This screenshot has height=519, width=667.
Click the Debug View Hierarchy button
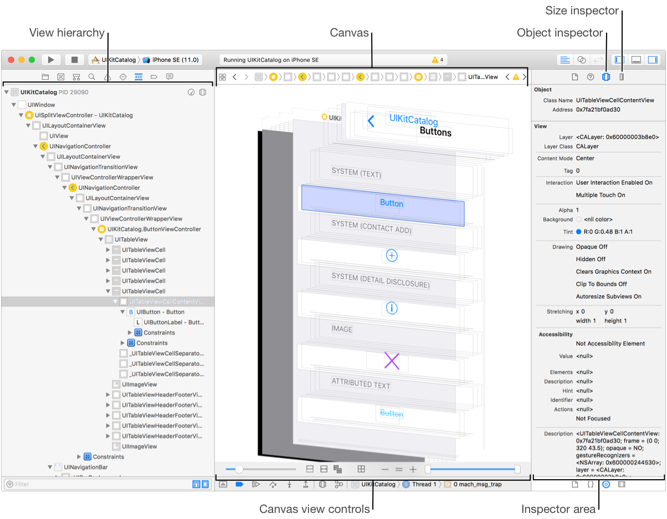322,484
